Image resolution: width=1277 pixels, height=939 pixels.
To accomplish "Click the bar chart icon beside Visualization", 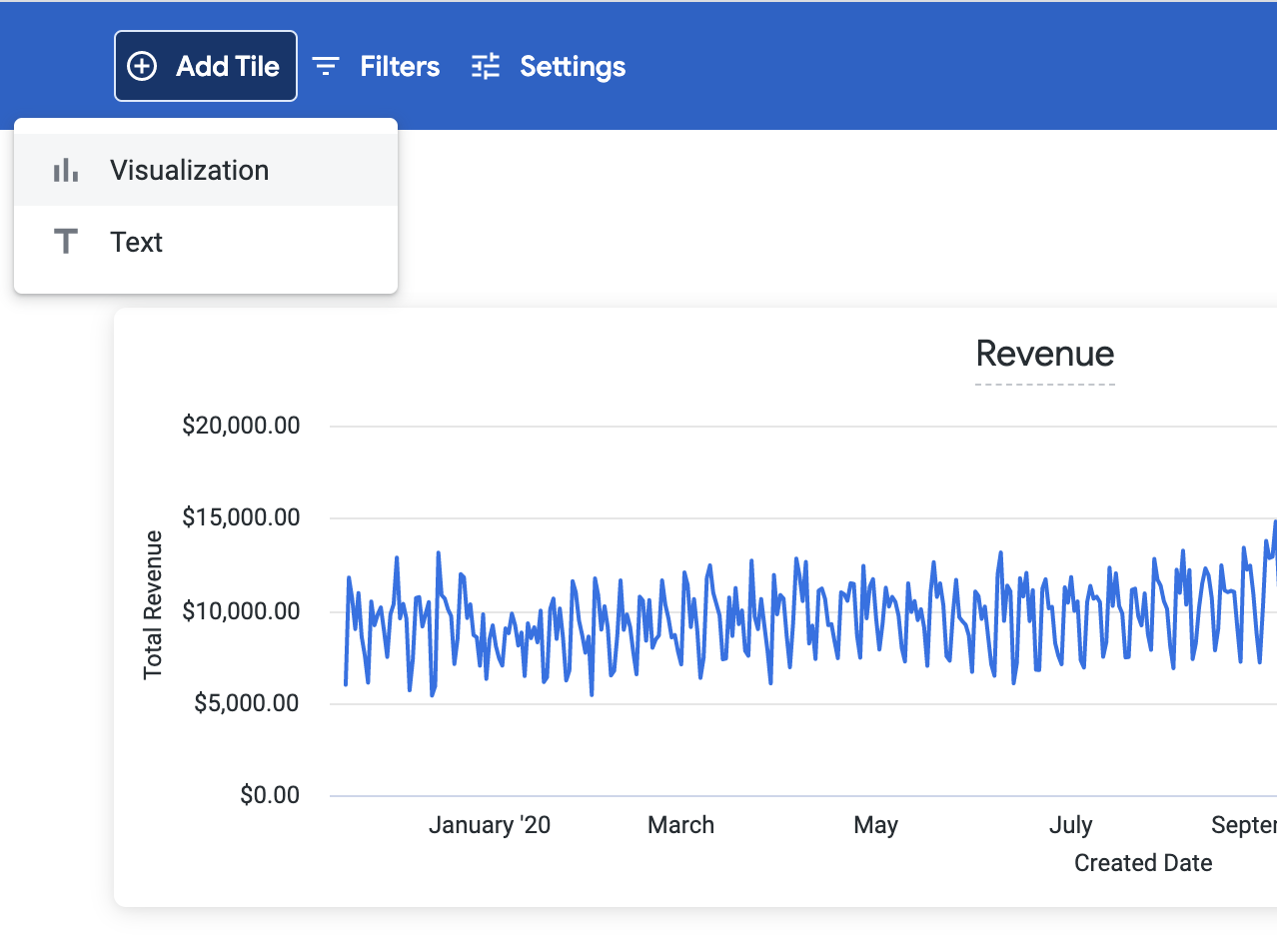I will point(66,171).
